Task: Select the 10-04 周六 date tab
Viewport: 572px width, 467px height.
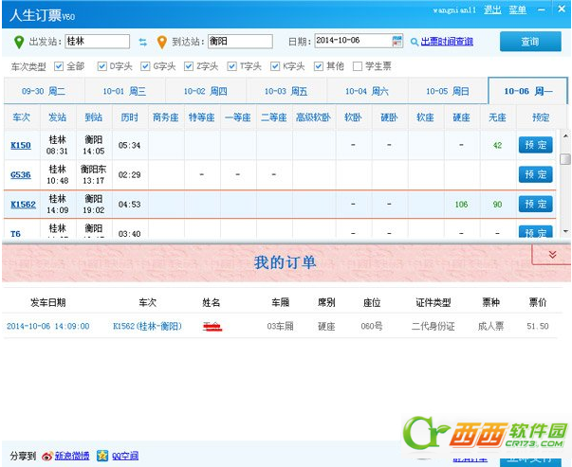Action: [367, 91]
